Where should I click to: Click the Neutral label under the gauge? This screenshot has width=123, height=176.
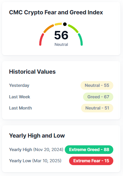click(x=61, y=44)
